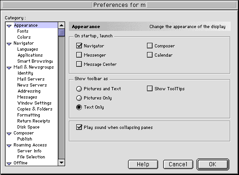Viewport: 239px width, 175px height.
Task: Check the Composer startup checkbox
Action: [x=150, y=46]
